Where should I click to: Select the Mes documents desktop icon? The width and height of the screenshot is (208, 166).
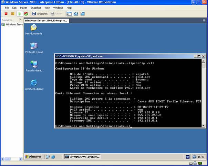[x=34, y=30]
